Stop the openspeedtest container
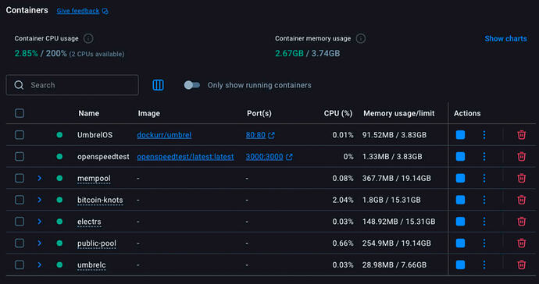 460,156
